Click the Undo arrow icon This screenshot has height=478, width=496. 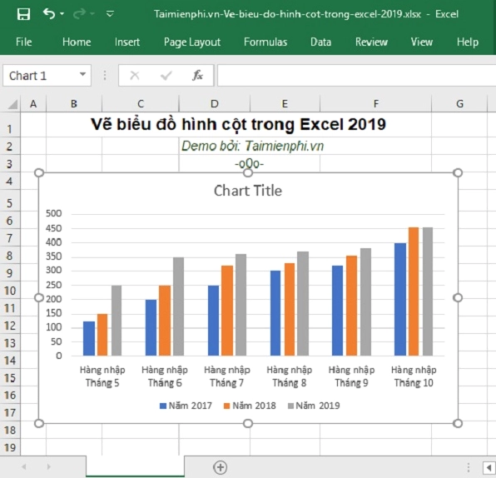[x=49, y=13]
